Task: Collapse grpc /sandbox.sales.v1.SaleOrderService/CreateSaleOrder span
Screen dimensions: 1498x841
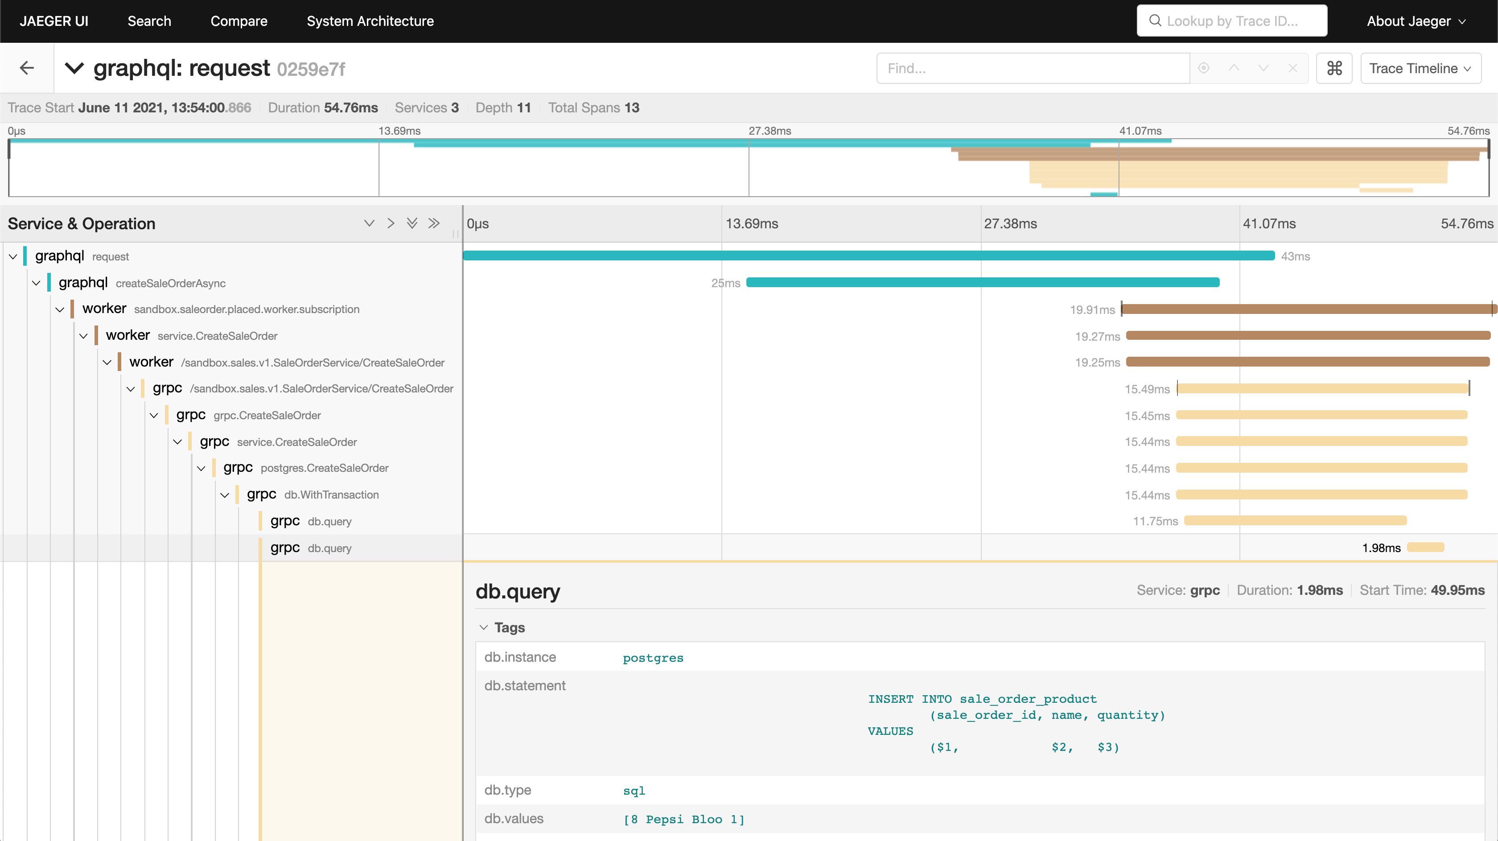Action: tap(130, 389)
